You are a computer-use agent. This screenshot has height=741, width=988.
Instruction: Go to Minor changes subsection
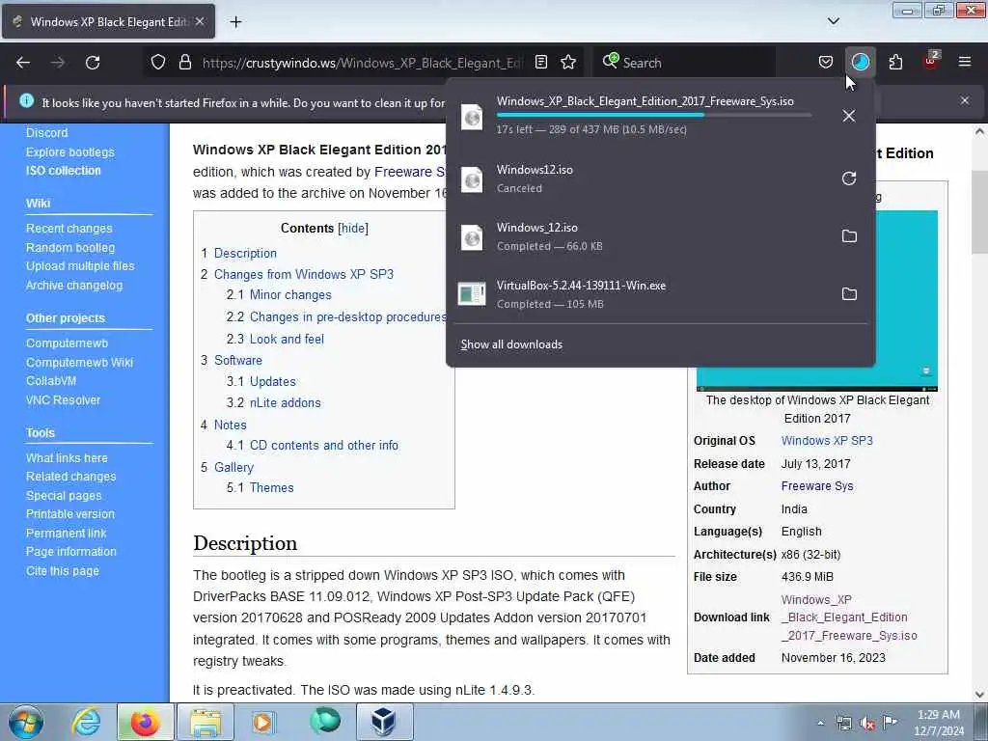(290, 295)
